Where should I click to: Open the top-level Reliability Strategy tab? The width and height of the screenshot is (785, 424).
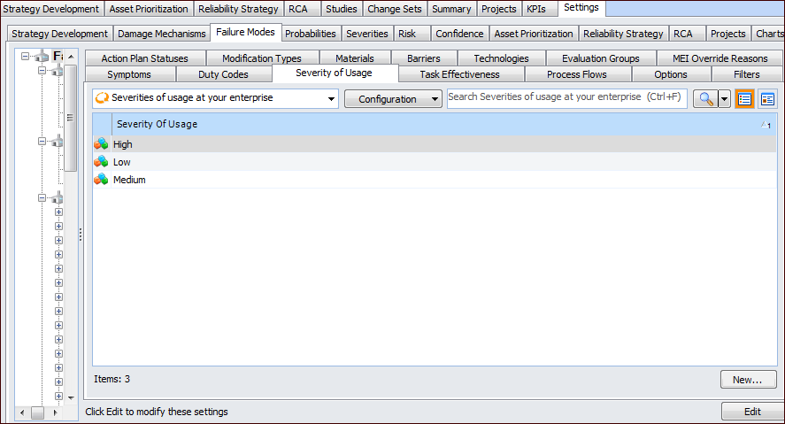point(238,9)
